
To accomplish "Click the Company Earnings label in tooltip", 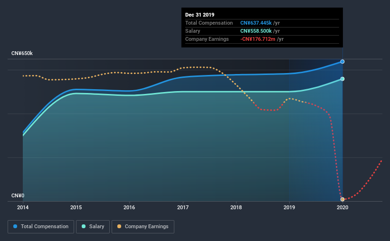I will coord(207,39).
